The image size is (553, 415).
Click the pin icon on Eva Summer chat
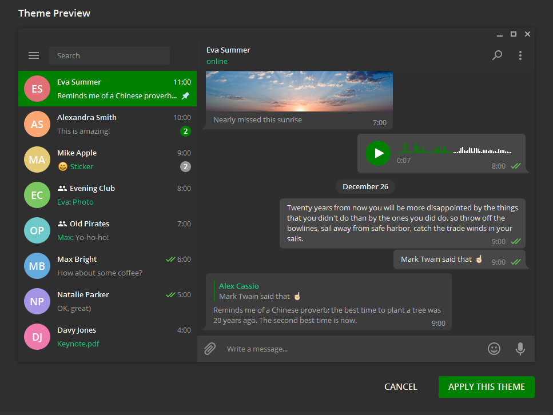coord(185,96)
